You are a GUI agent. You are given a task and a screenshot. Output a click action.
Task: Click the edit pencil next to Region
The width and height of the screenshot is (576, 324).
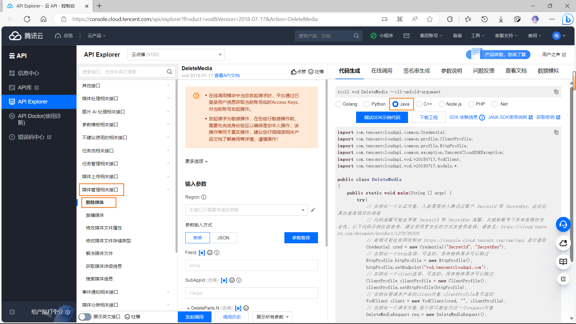(313, 210)
